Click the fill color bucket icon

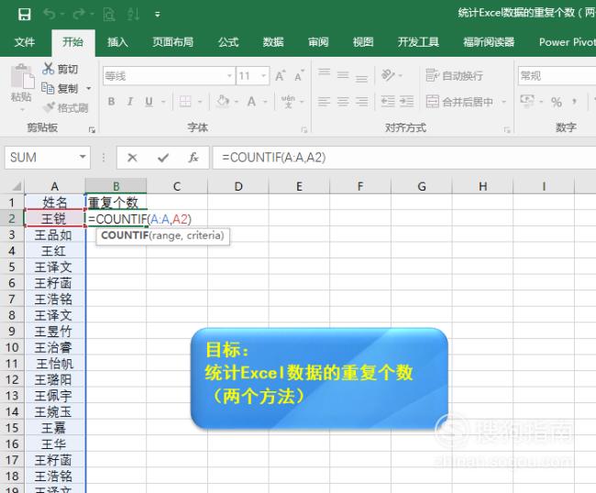click(223, 102)
